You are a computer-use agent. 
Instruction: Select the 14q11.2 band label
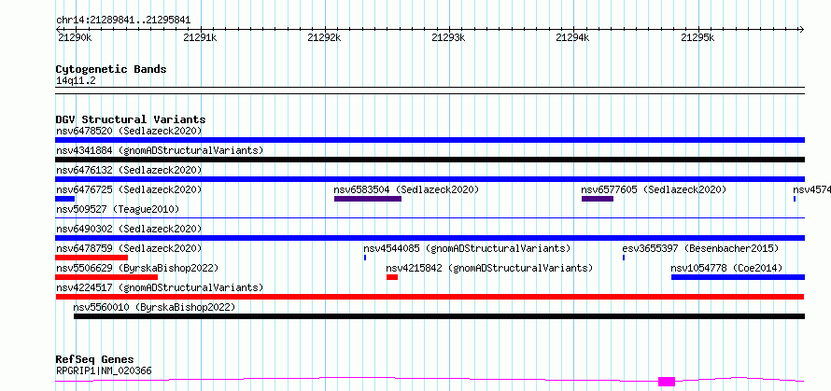pos(76,80)
